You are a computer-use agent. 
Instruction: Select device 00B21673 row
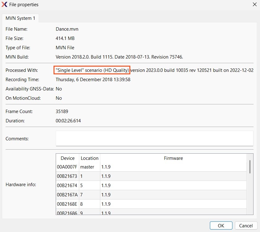[67, 176]
